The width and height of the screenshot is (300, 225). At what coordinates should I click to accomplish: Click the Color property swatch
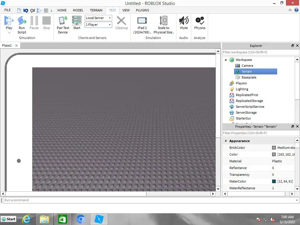pos(274,154)
